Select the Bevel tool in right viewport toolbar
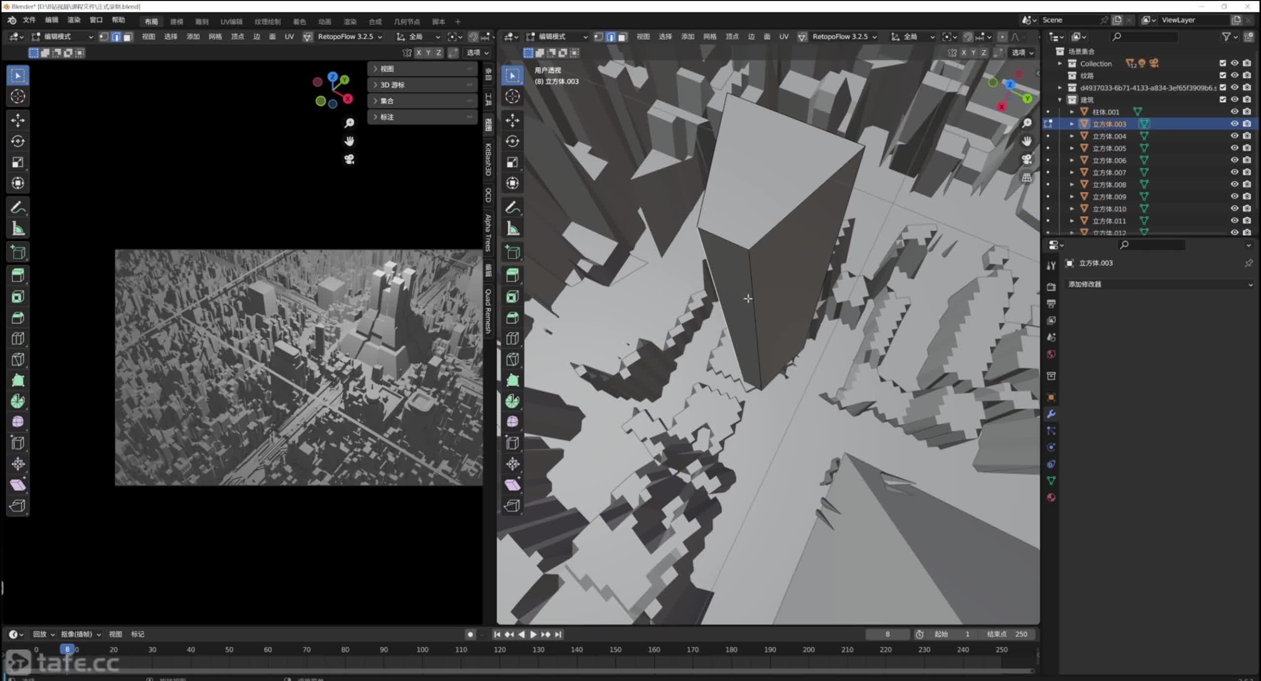Screen dimensions: 1261x681 (512, 318)
